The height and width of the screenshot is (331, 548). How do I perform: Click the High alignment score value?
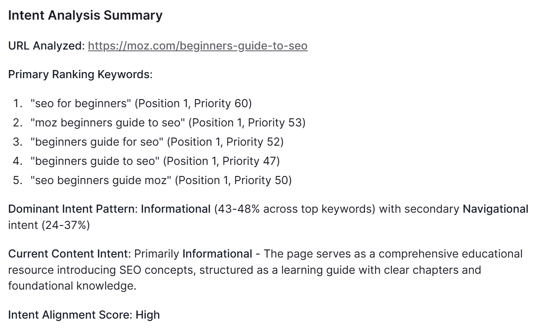coord(148,315)
